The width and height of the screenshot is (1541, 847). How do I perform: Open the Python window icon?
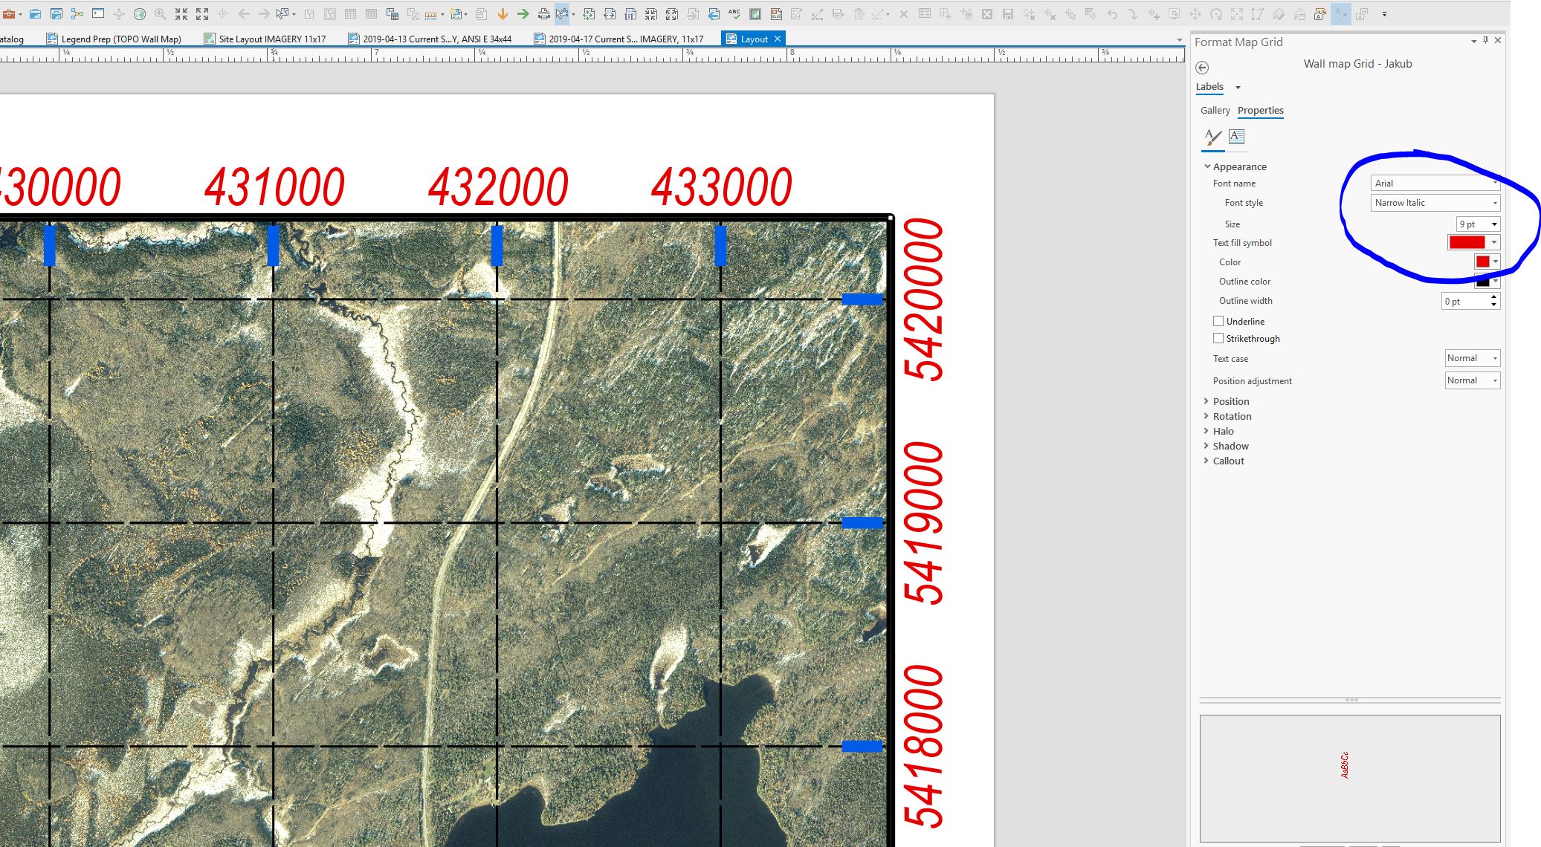pos(97,13)
